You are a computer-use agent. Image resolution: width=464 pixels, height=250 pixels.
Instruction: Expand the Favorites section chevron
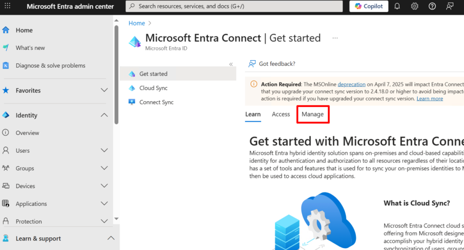[x=104, y=90]
